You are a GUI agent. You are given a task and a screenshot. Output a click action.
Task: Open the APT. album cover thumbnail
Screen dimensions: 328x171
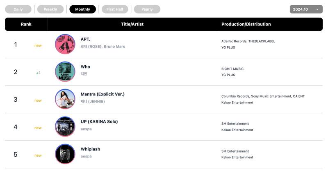[65, 44]
